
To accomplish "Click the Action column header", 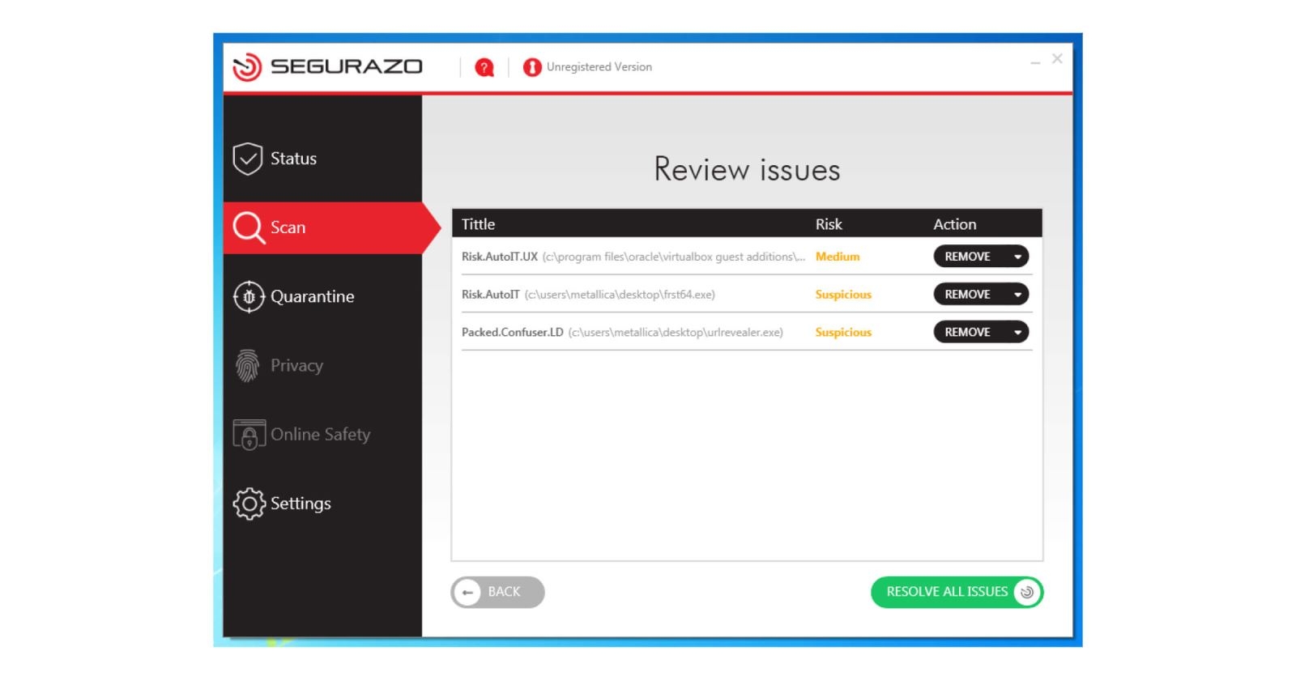I will point(955,224).
